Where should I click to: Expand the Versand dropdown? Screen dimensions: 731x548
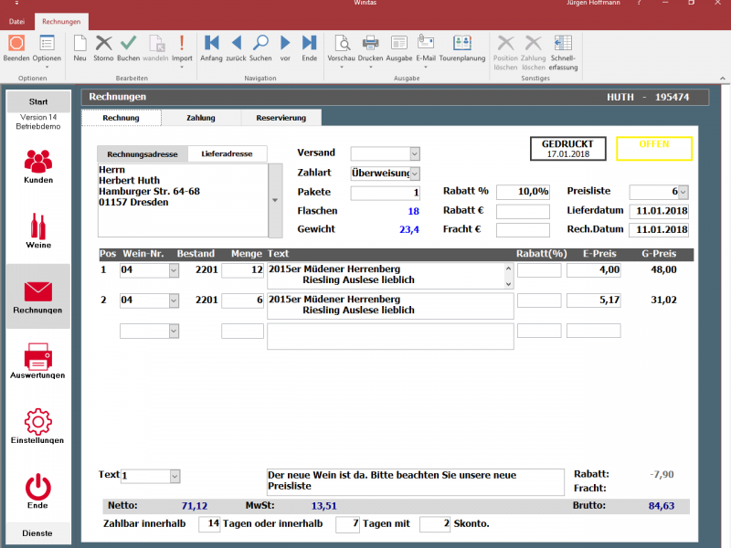pyautogui.click(x=415, y=153)
